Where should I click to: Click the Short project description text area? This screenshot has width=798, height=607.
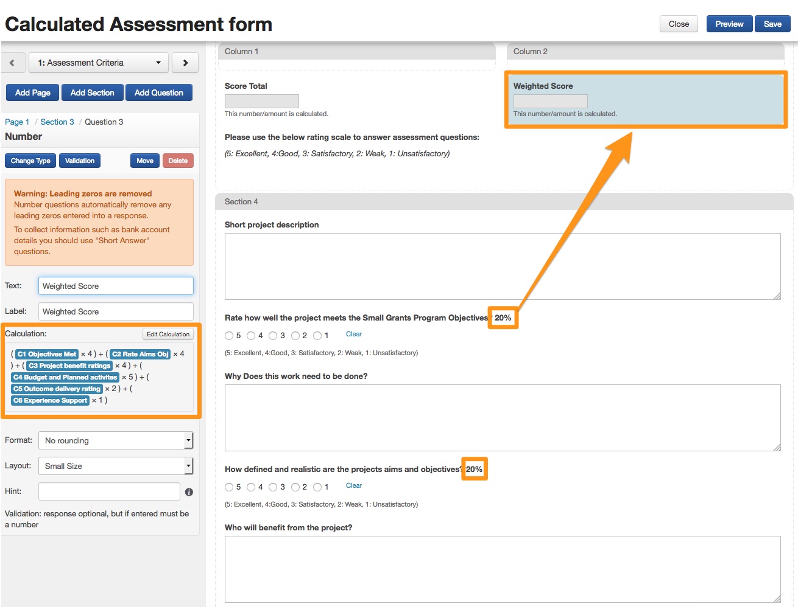pos(502,266)
